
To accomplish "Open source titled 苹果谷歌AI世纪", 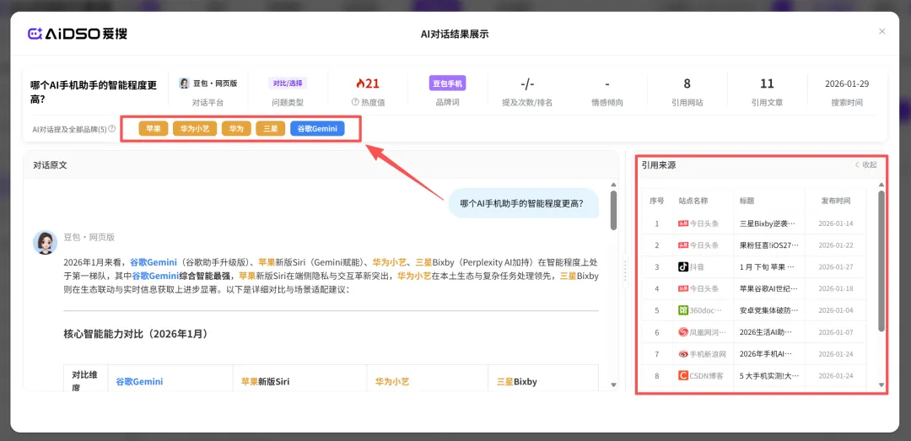I will click(768, 288).
